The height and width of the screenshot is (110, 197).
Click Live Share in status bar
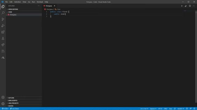[x=14, y=109]
